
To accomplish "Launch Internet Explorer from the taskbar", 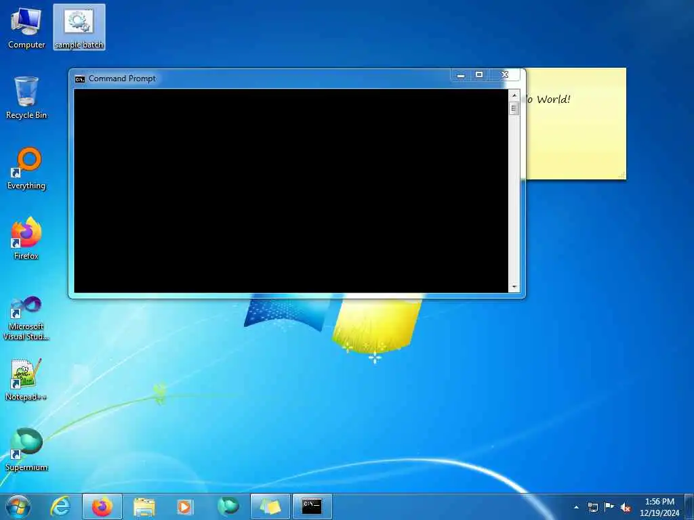I will [60, 506].
